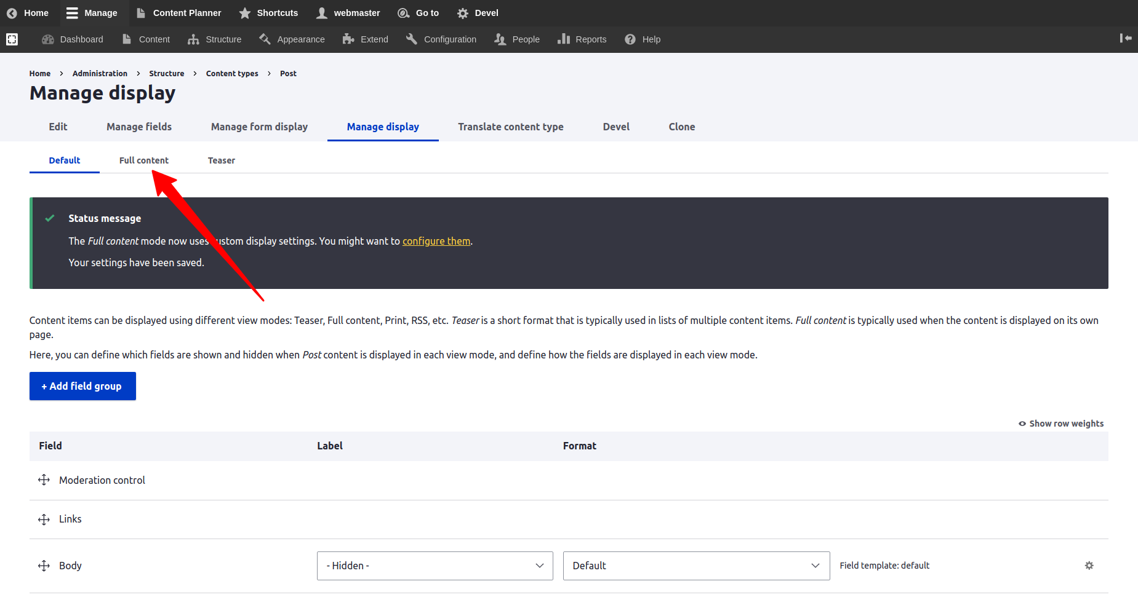Open Help from the question mark icon
The width and height of the screenshot is (1138, 600).
[630, 39]
